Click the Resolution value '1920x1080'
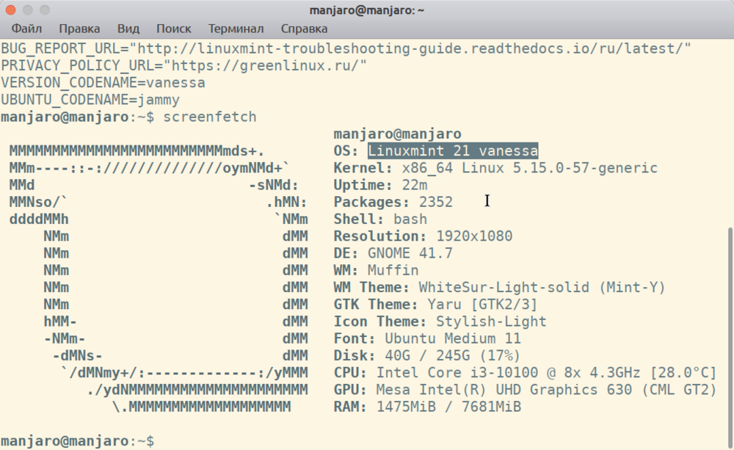The image size is (734, 450). pos(474,236)
